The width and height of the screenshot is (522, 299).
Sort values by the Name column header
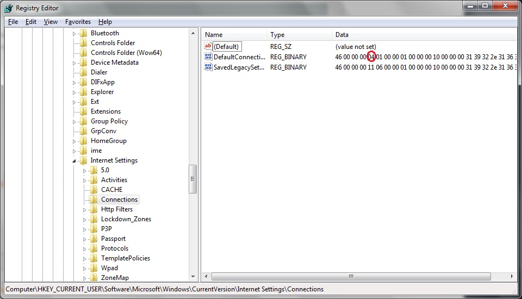click(234, 35)
